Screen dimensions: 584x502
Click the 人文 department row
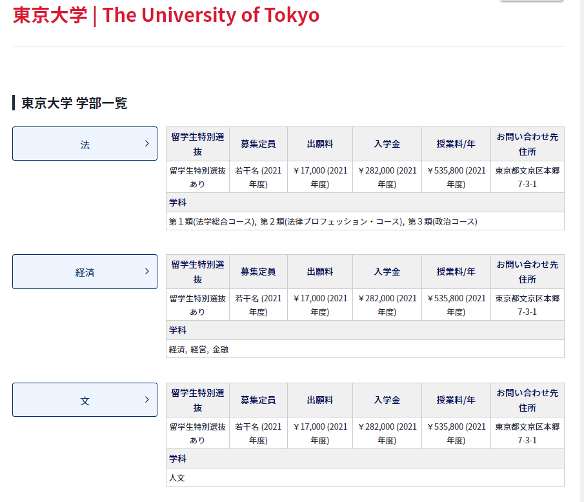pos(365,477)
